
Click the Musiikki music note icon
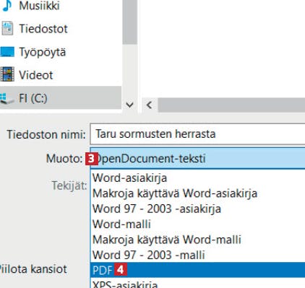click(x=7, y=6)
